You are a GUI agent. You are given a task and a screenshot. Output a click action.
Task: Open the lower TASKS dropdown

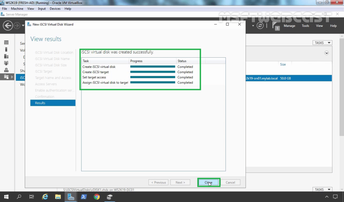(322, 189)
